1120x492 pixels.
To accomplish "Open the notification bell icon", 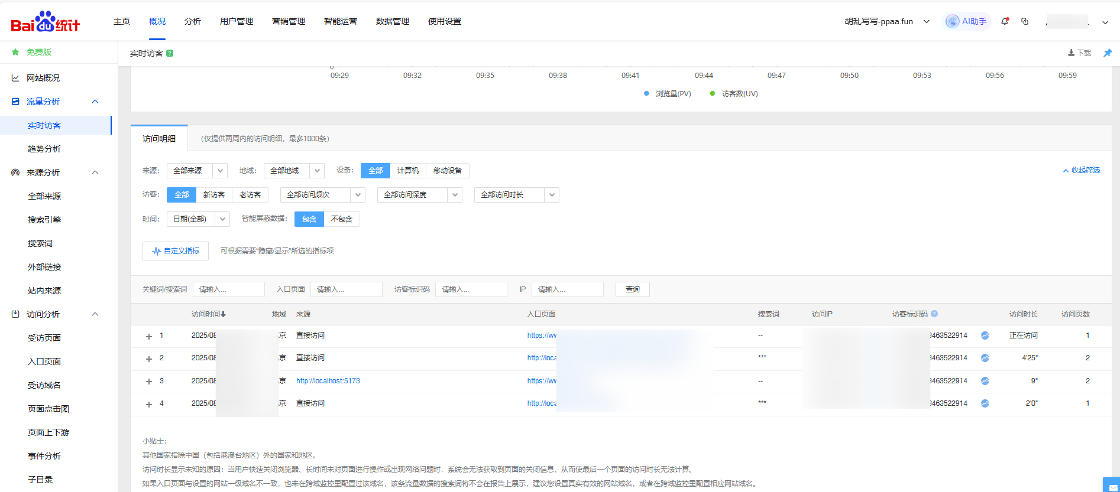I will (x=1005, y=21).
